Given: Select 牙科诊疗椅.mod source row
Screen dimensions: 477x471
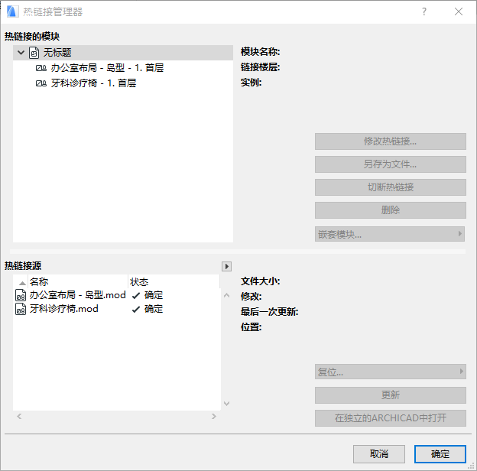Looking at the screenshot, I should click(x=117, y=309).
